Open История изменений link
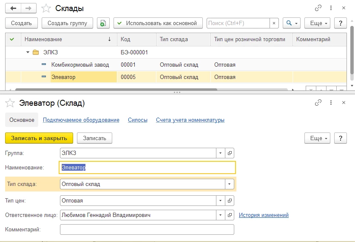This screenshot has height=242, width=355. pyautogui.click(x=264, y=215)
